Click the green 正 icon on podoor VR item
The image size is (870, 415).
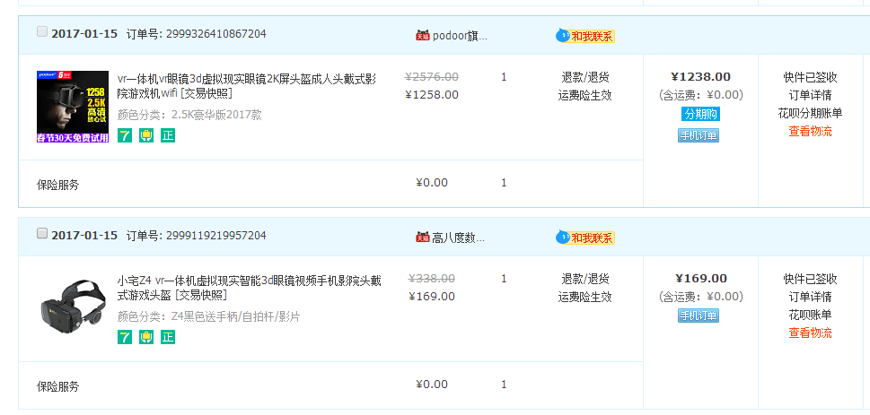168,135
